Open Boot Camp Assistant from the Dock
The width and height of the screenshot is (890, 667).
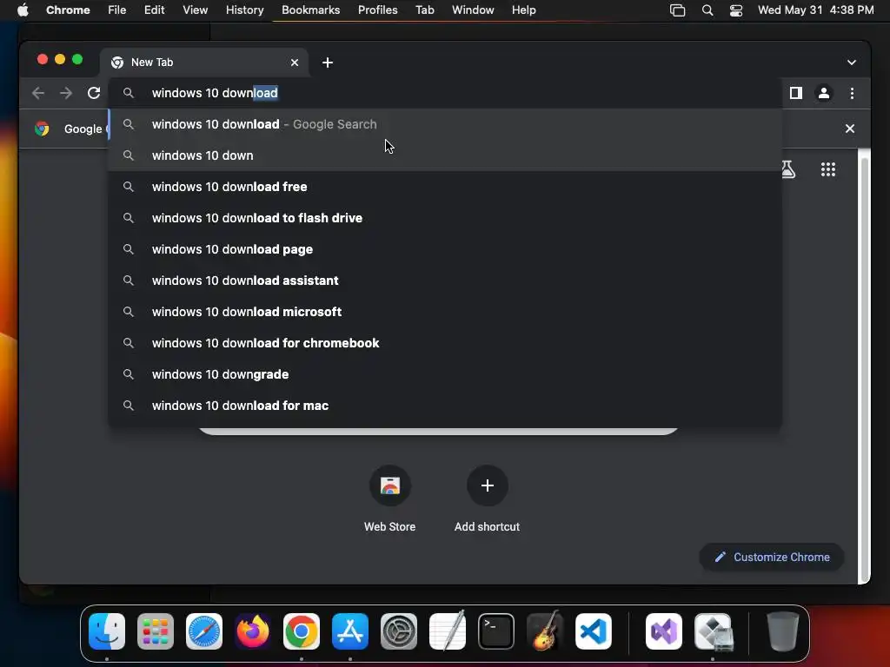(x=714, y=631)
